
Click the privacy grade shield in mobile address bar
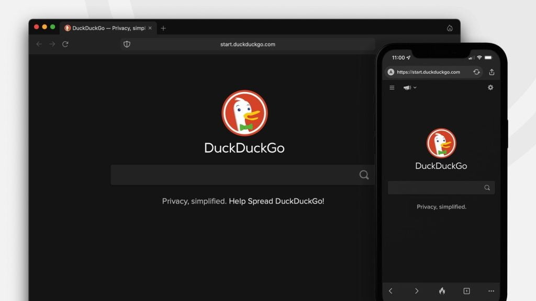coord(390,72)
